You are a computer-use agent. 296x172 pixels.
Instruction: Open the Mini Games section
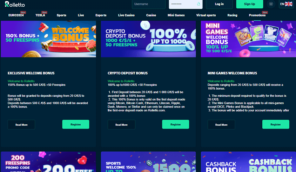176,15
